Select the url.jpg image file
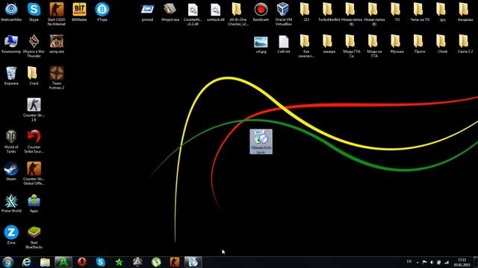Viewport: 478px width, 268px height. [x=261, y=44]
